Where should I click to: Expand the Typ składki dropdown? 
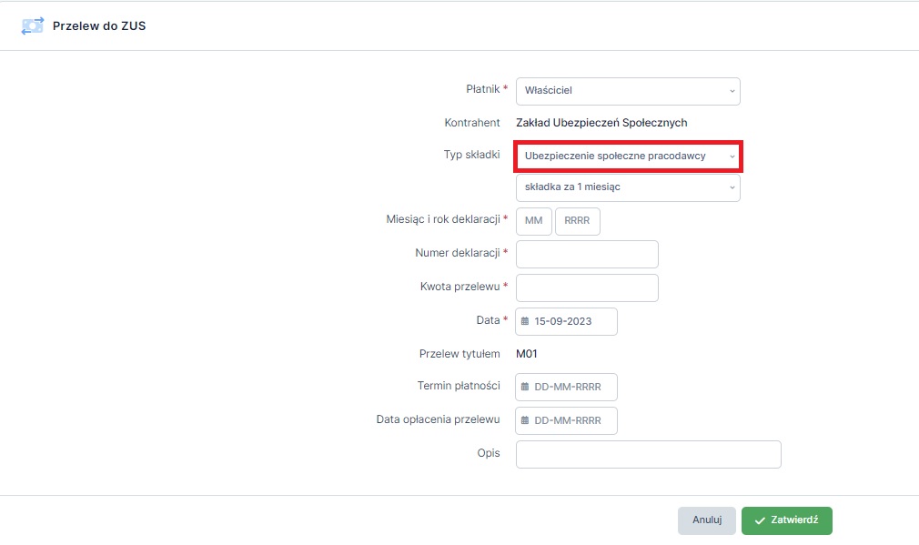(628, 156)
